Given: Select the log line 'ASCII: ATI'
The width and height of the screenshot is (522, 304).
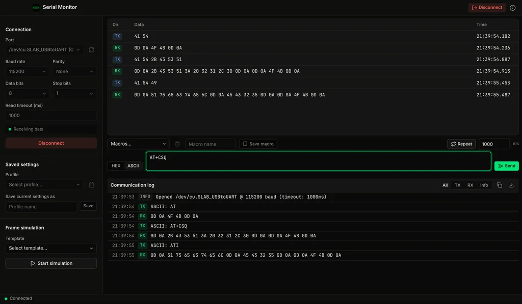Looking at the screenshot, I should [x=313, y=245].
